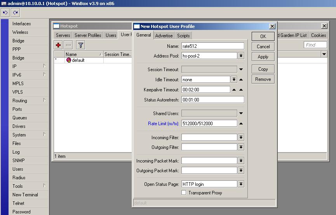Viewport: 336px width, 215px height.
Task: Click the Remove button
Action: [x=263, y=79]
